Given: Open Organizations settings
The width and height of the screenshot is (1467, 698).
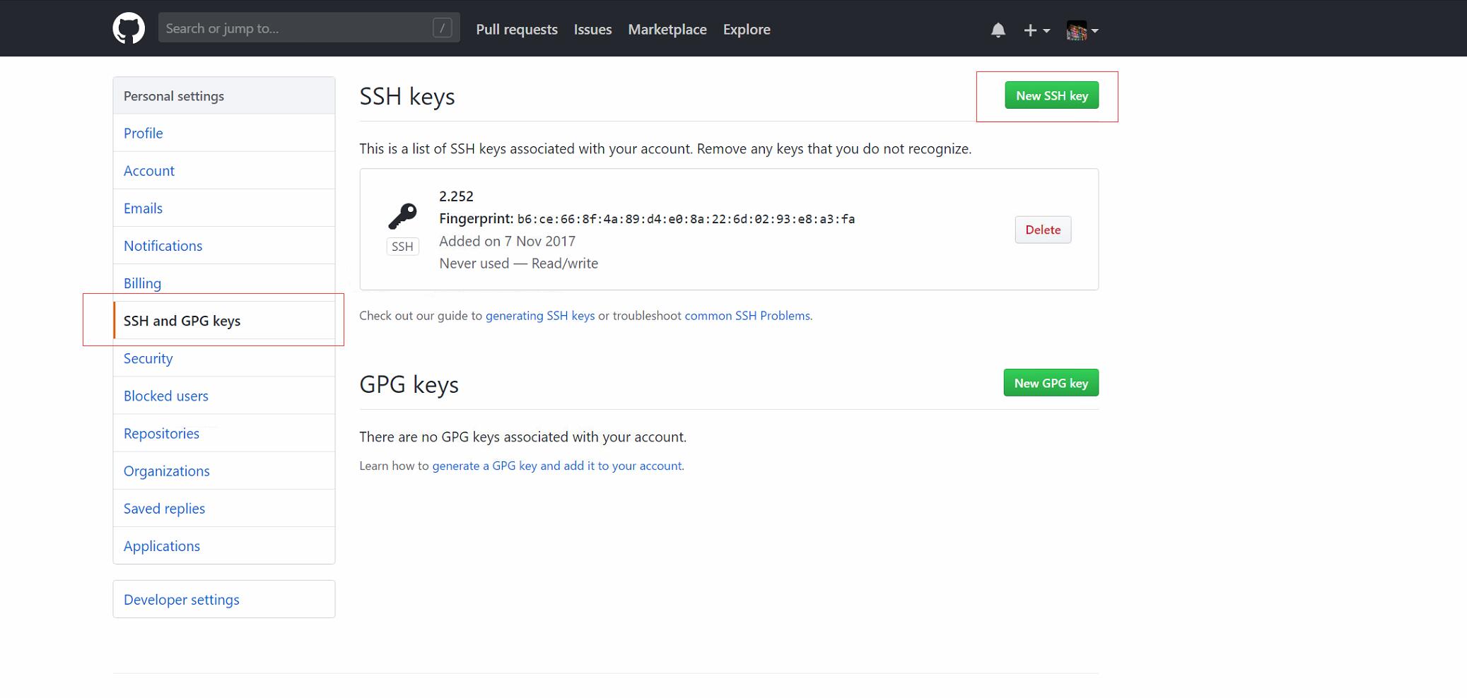Looking at the screenshot, I should 223,471.
